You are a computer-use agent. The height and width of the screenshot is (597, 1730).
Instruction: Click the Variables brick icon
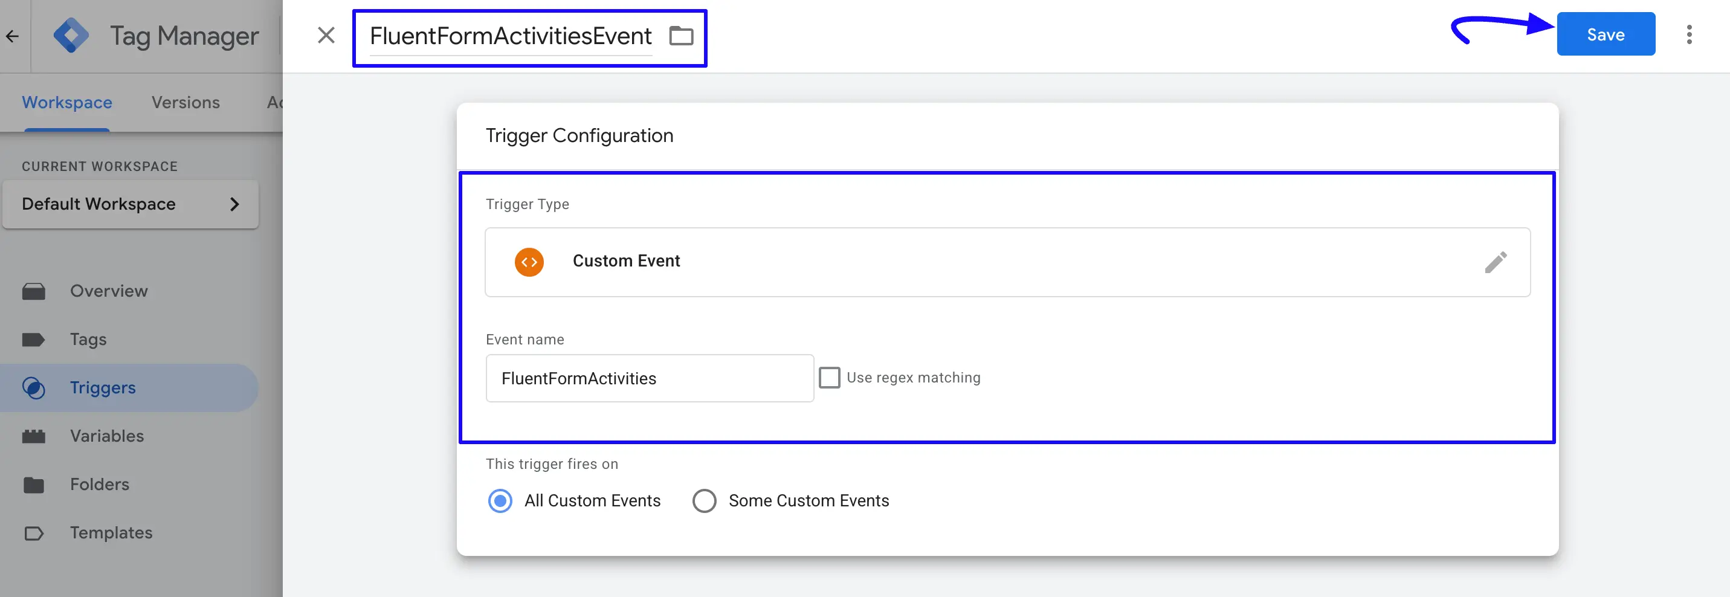click(34, 436)
